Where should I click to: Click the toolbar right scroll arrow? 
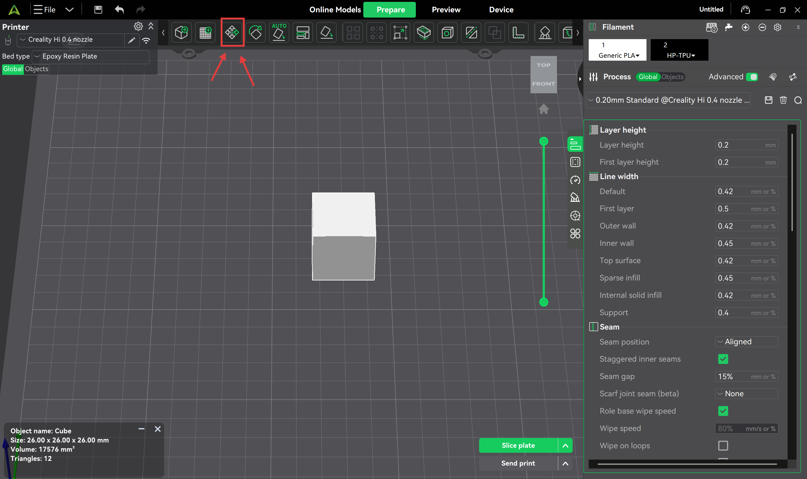pyautogui.click(x=578, y=33)
